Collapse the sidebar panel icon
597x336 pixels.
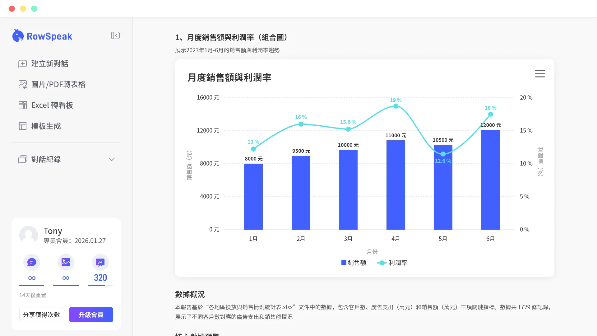tap(115, 35)
